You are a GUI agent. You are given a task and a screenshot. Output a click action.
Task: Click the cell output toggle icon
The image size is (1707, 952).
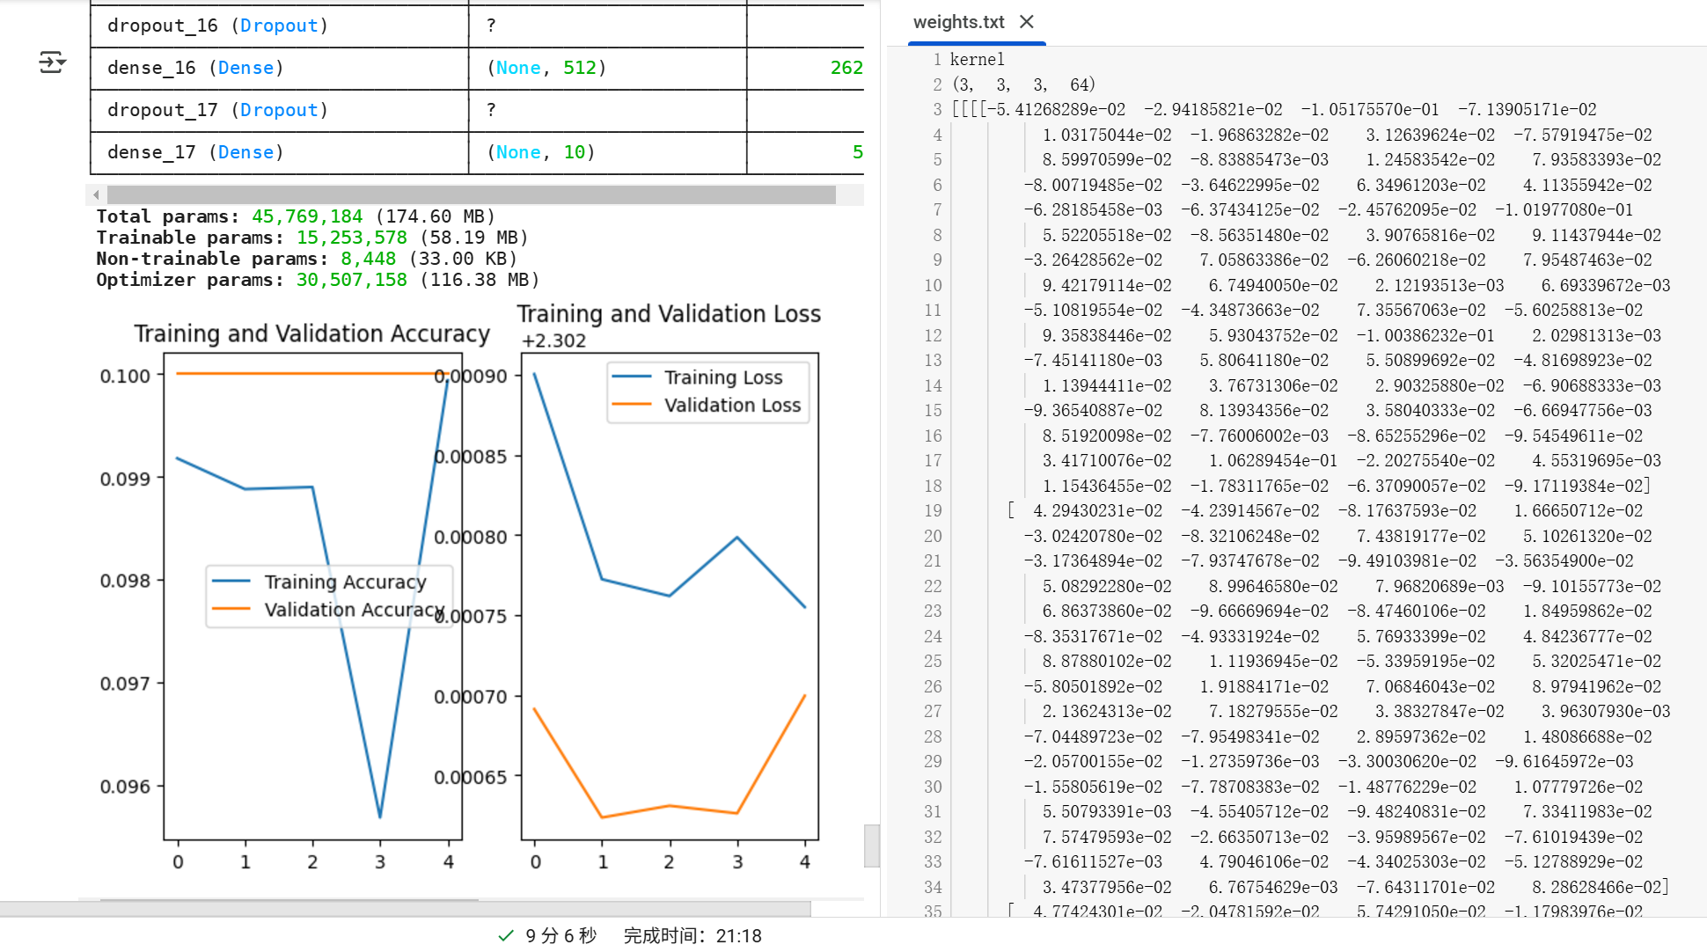point(52,62)
